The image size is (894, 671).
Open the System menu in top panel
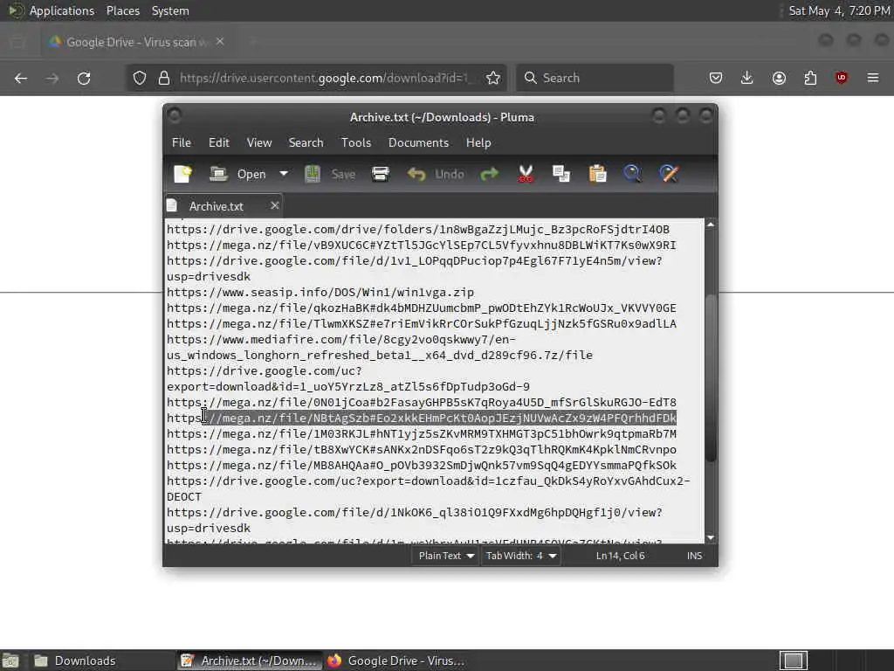click(x=170, y=10)
